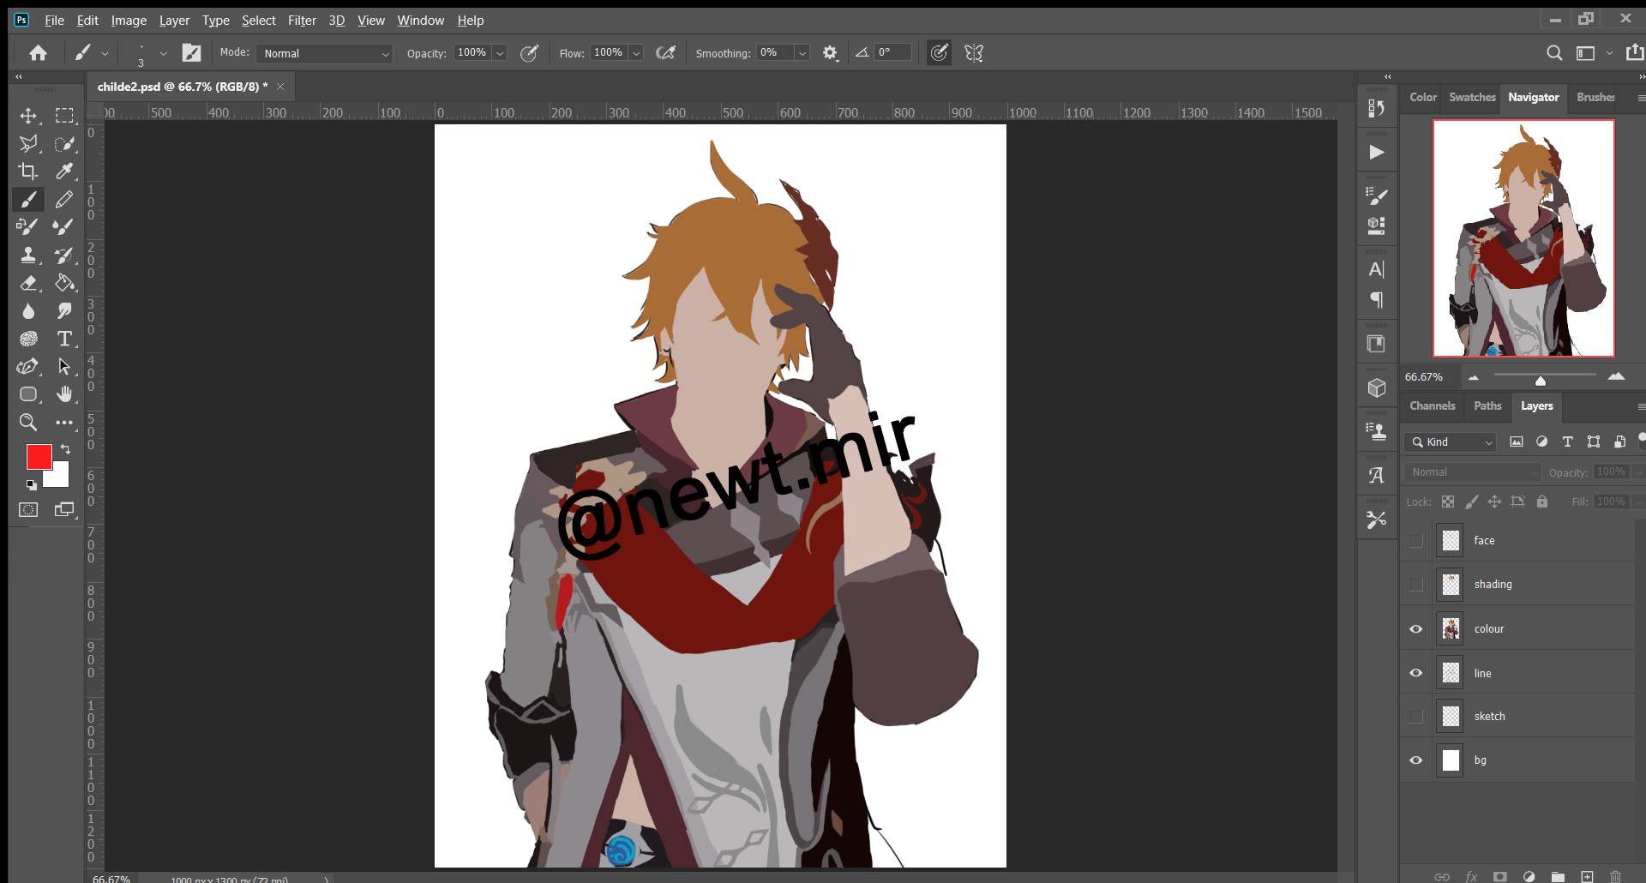Select the Eyedropper tool

[64, 171]
